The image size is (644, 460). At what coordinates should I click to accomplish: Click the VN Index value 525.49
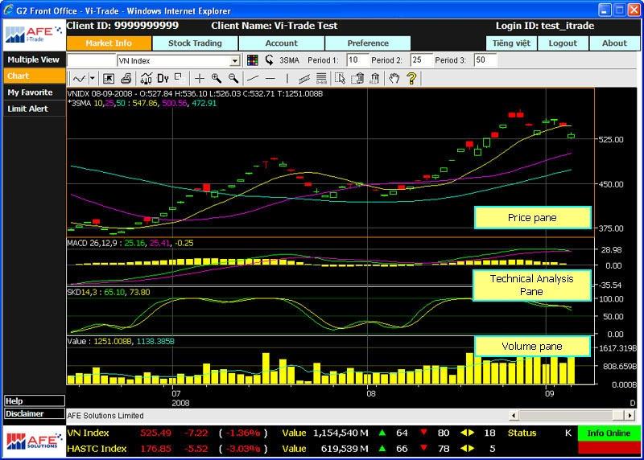(x=155, y=433)
